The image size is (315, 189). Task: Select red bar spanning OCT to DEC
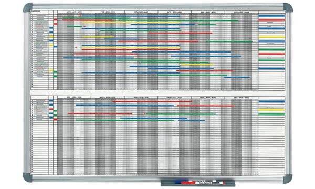(206, 106)
